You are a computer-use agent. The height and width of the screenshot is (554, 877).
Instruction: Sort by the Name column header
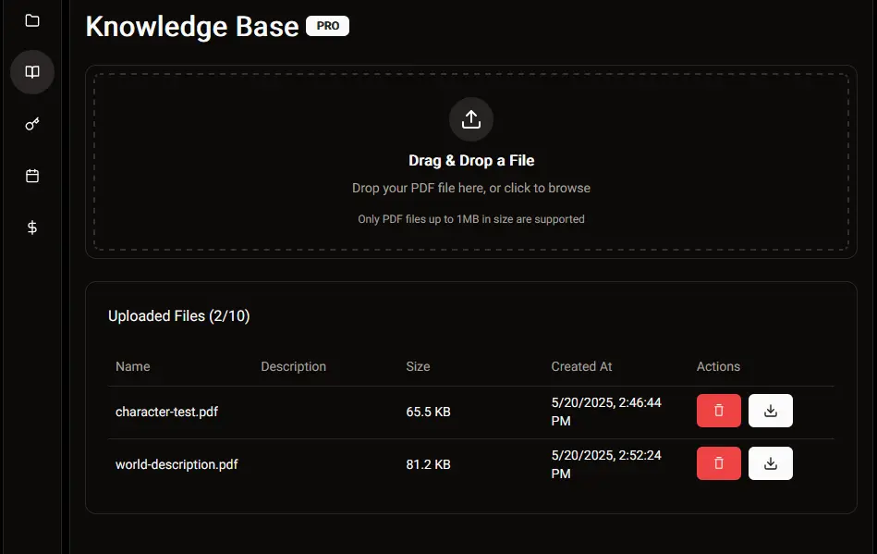[132, 366]
